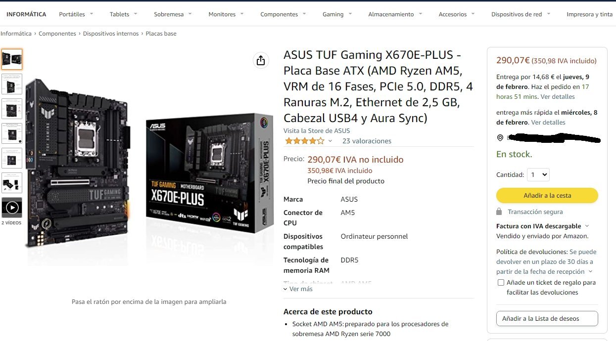Open the Componentes navigation menu
Screen dimensions: 616x341
pyautogui.click(x=284, y=14)
